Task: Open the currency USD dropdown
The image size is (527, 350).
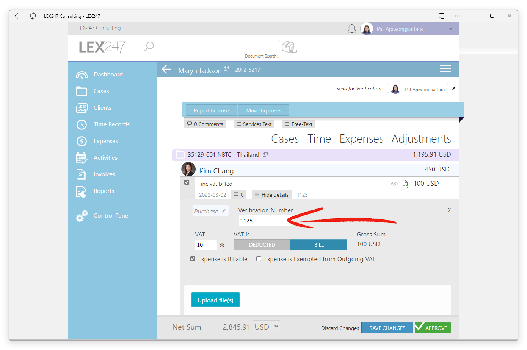Action: click(267, 327)
